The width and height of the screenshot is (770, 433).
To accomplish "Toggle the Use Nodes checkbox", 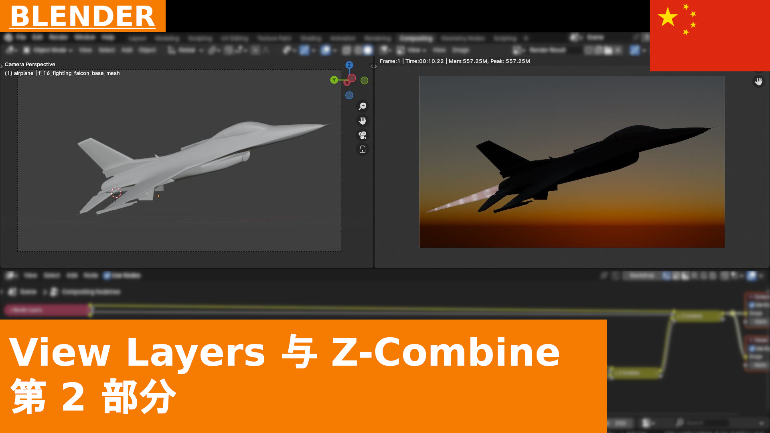I will tap(107, 275).
